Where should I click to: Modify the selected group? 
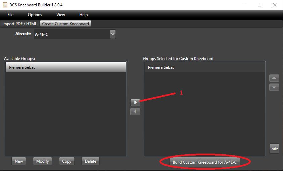42,161
